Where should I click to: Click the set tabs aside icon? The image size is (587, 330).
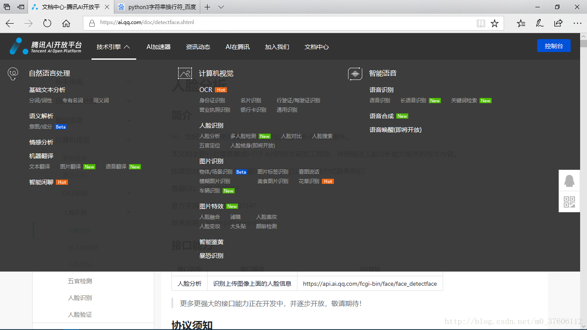click(21, 7)
